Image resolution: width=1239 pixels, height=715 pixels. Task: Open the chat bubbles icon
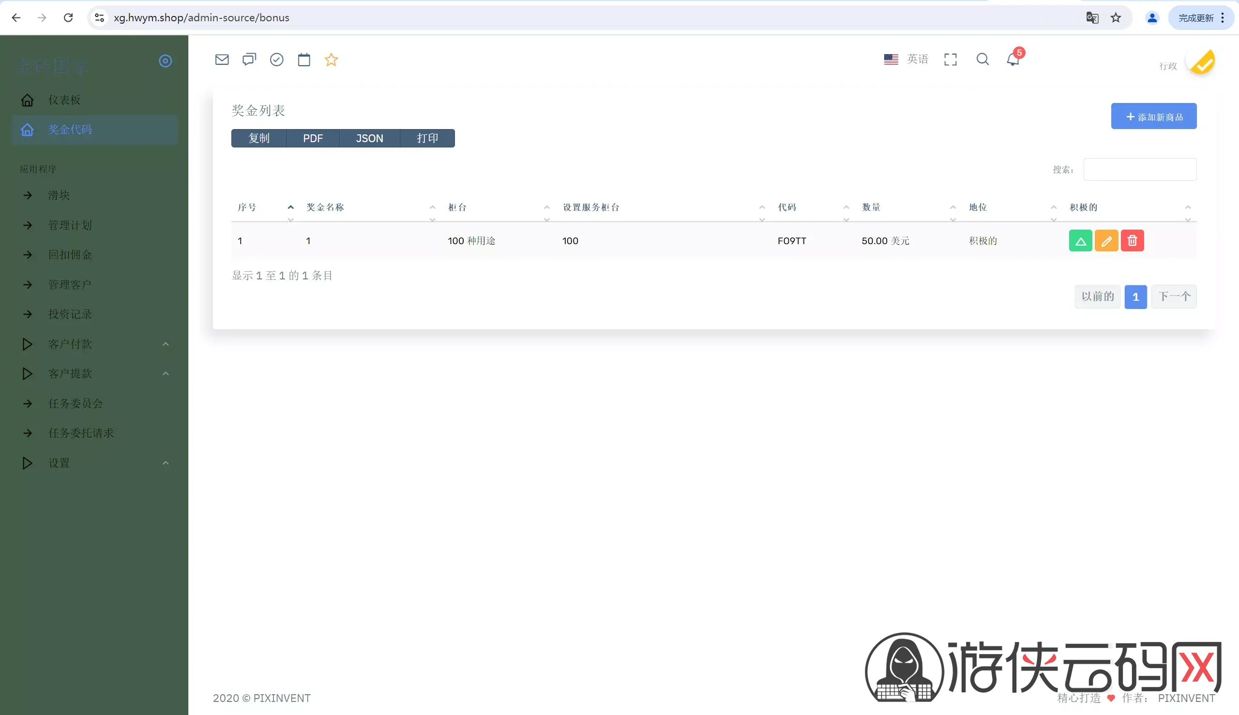[x=249, y=59]
